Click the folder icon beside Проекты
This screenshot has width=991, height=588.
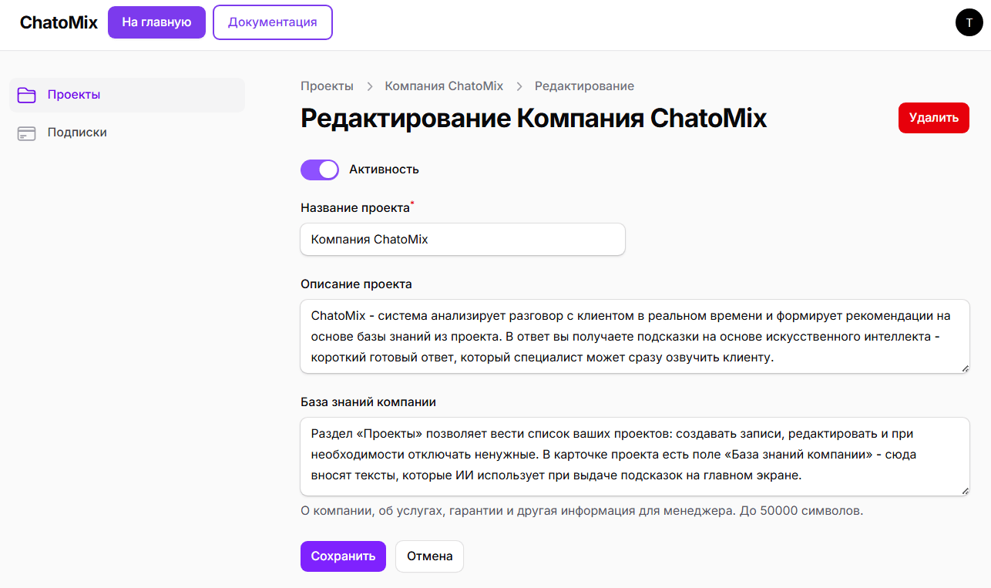pyautogui.click(x=27, y=95)
